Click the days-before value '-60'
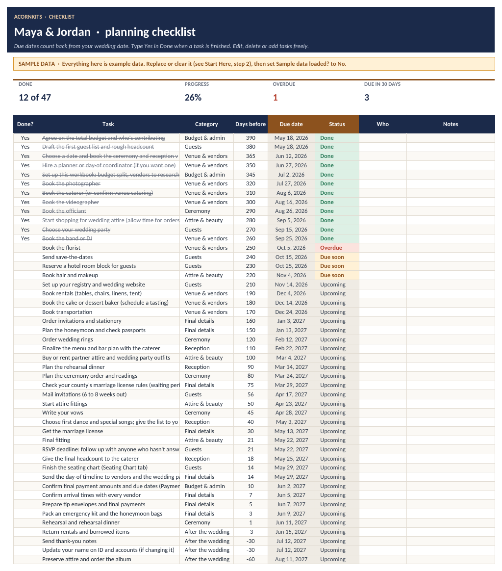Image resolution: width=502 pixels, height=571 pixels. pos(251,559)
